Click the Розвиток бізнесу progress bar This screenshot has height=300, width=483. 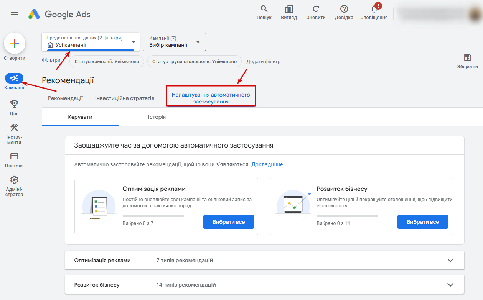point(348,216)
